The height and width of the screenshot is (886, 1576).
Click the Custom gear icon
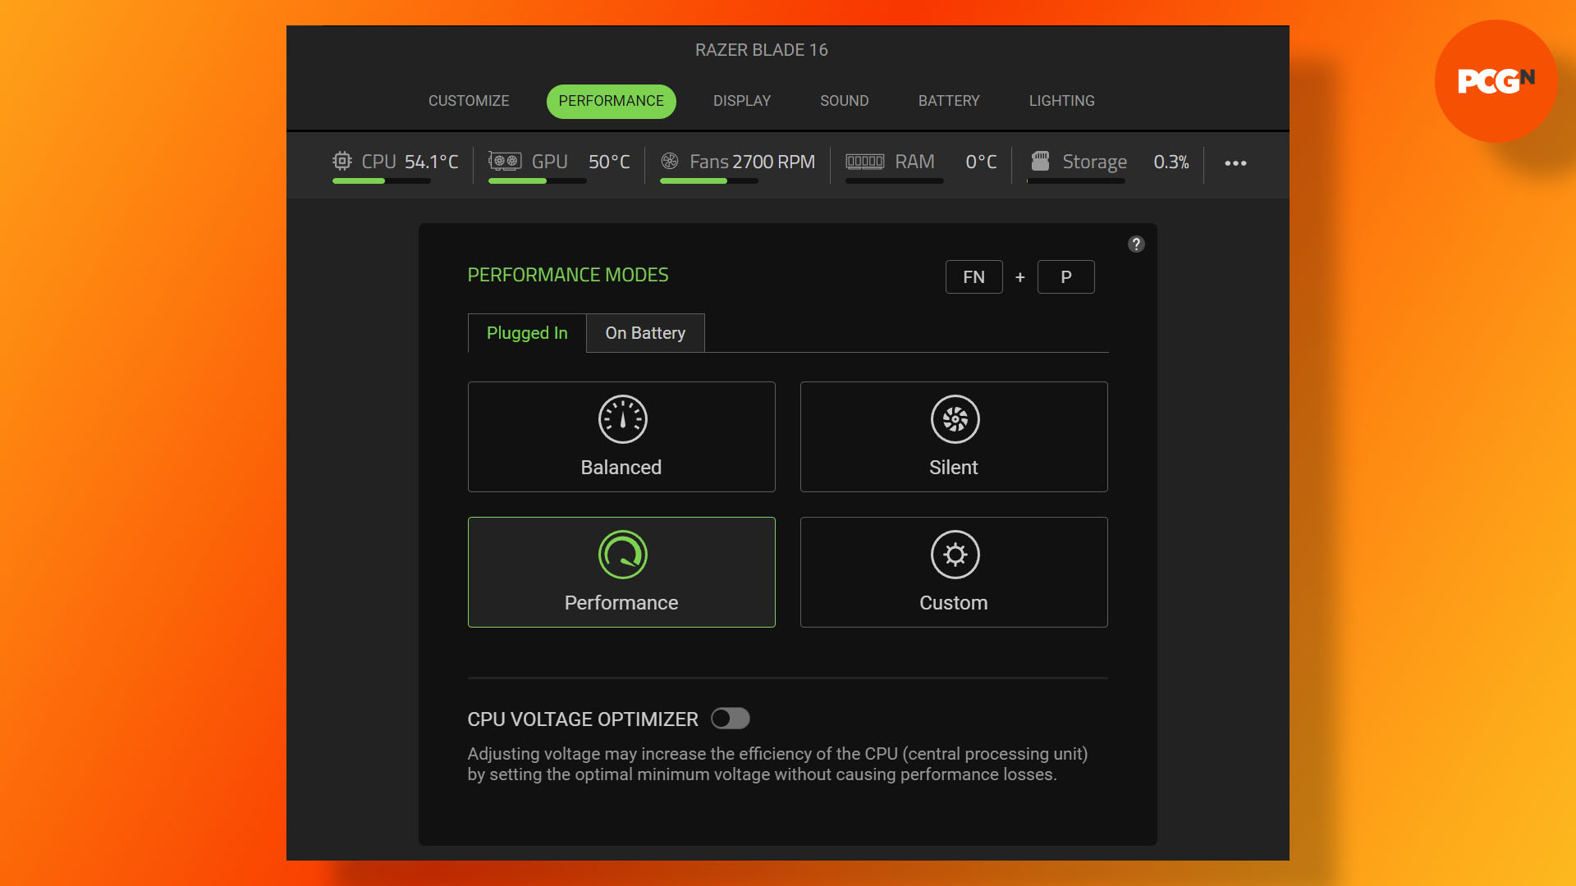point(955,555)
